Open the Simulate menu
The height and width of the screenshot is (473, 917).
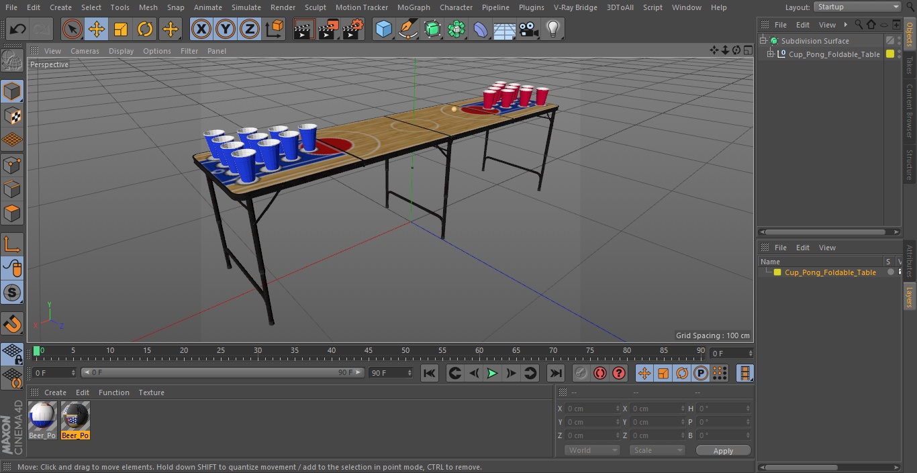246,7
